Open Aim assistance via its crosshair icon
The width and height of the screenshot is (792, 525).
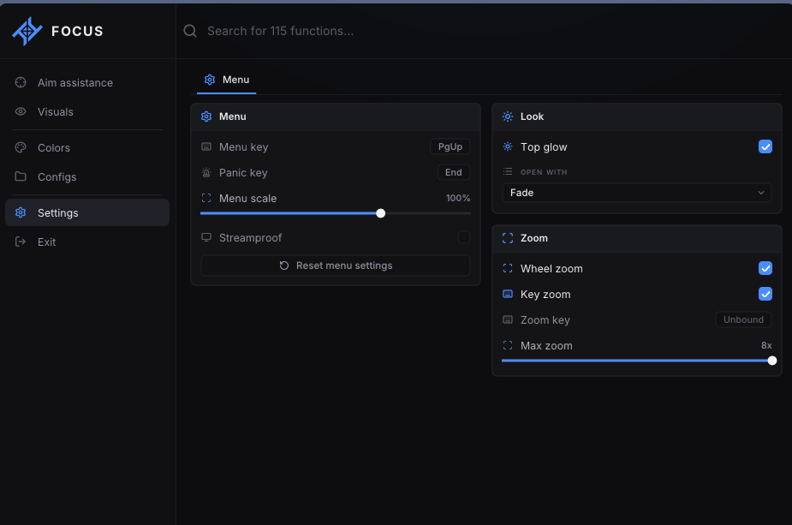(x=21, y=82)
